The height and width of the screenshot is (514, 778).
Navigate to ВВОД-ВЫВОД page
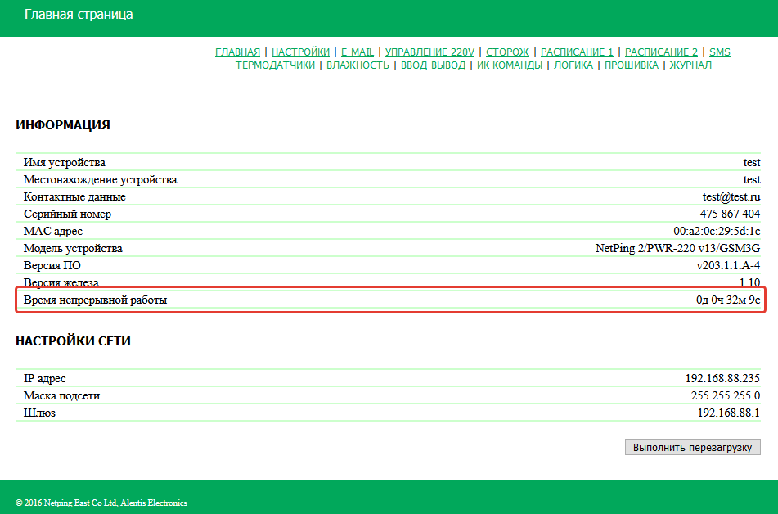click(x=433, y=65)
